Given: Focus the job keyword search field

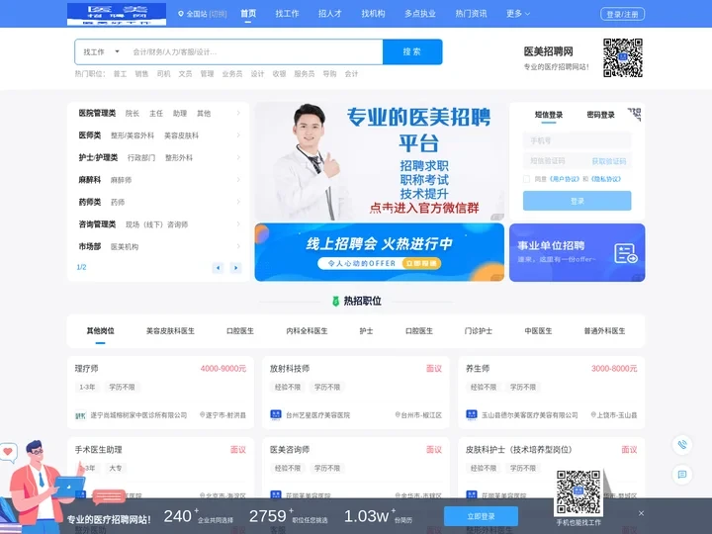Looking at the screenshot, I should click(254, 51).
